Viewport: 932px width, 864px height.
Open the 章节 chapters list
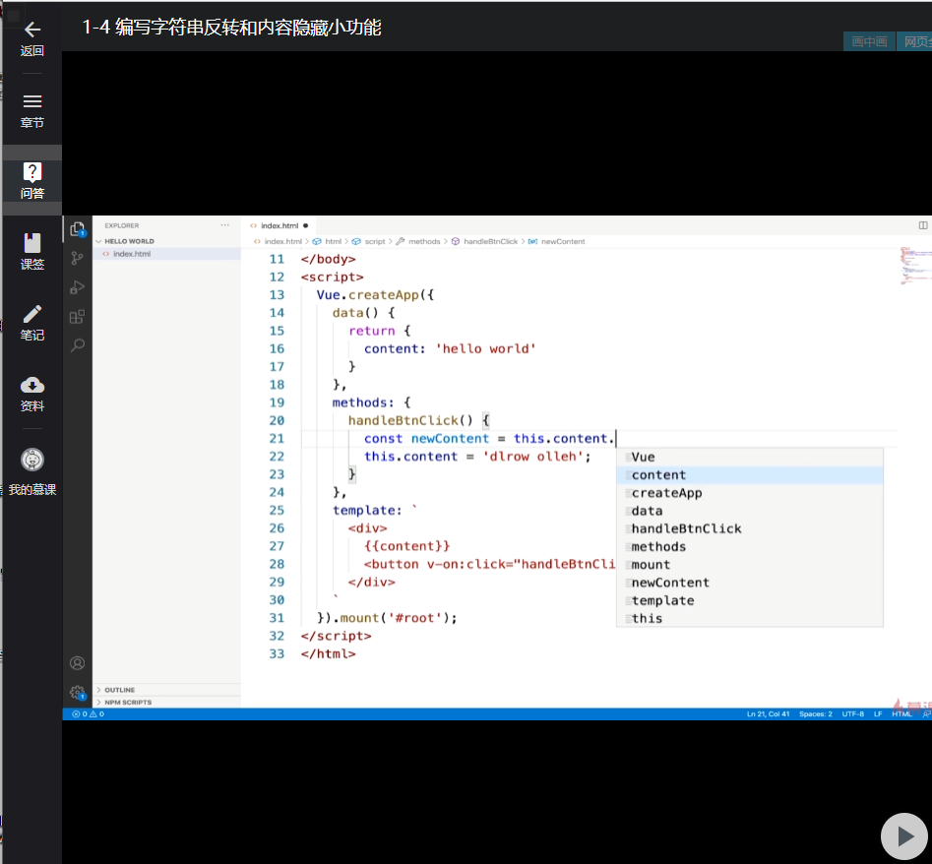31,101
